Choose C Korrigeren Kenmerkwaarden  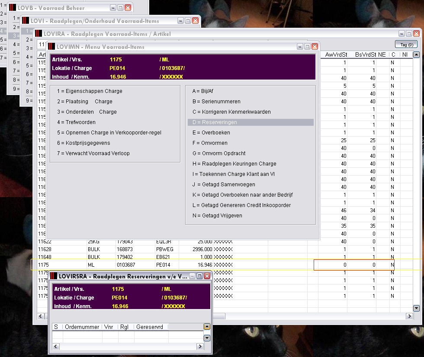(231, 112)
